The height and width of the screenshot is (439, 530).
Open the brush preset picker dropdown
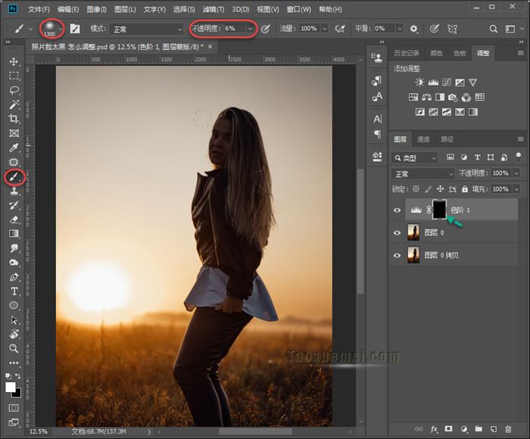click(61, 29)
